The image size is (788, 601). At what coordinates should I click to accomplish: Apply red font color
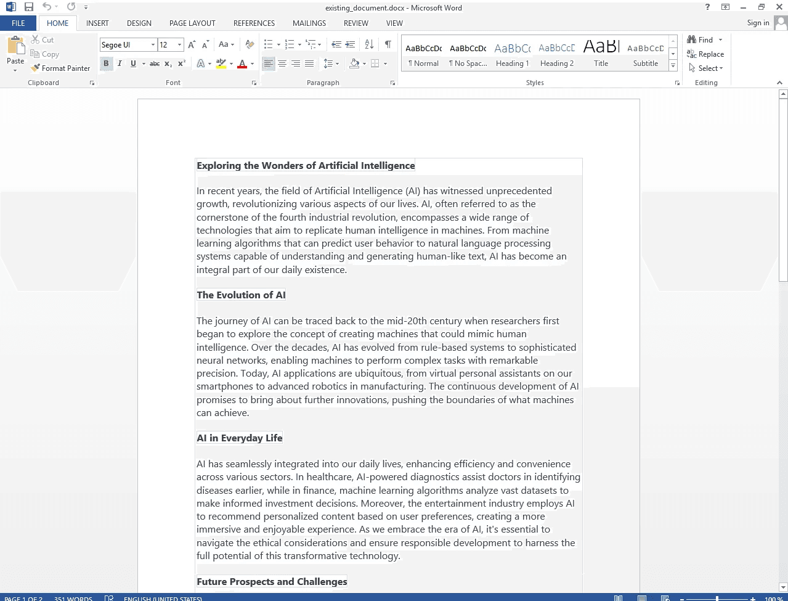click(x=242, y=63)
